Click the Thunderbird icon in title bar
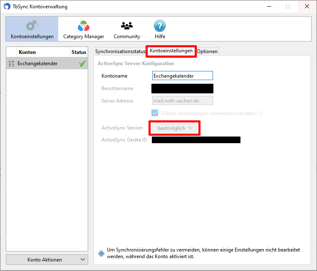 [x=7, y=7]
